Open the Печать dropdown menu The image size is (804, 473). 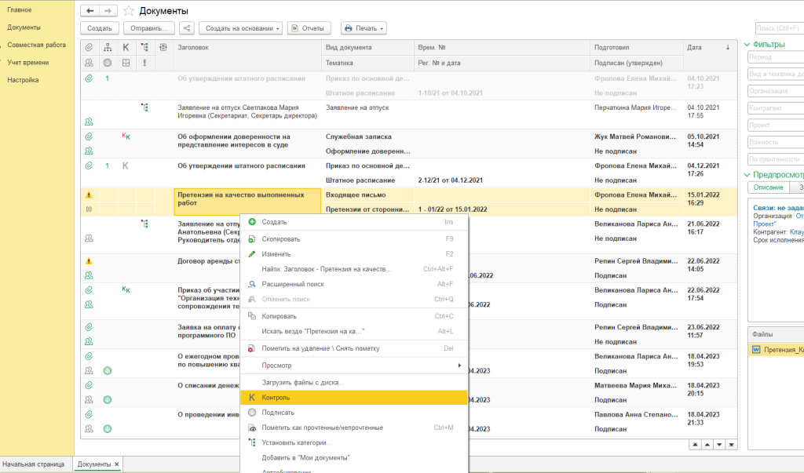pos(364,28)
